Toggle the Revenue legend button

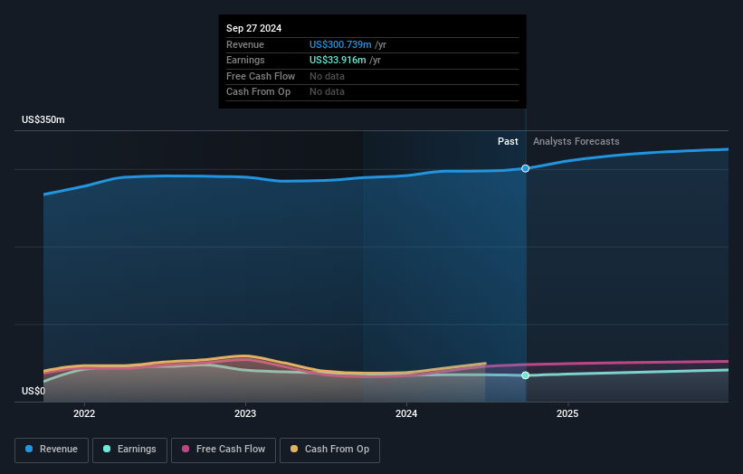[x=52, y=450]
